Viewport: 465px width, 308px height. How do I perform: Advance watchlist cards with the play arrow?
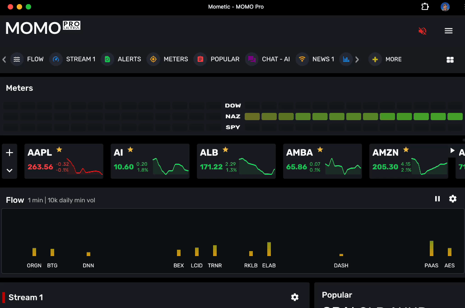point(452,150)
